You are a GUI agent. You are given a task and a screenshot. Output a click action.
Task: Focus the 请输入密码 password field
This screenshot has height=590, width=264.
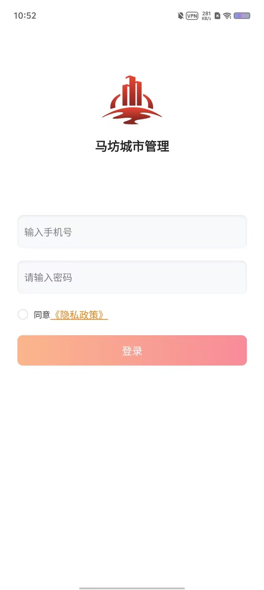pyautogui.click(x=132, y=277)
